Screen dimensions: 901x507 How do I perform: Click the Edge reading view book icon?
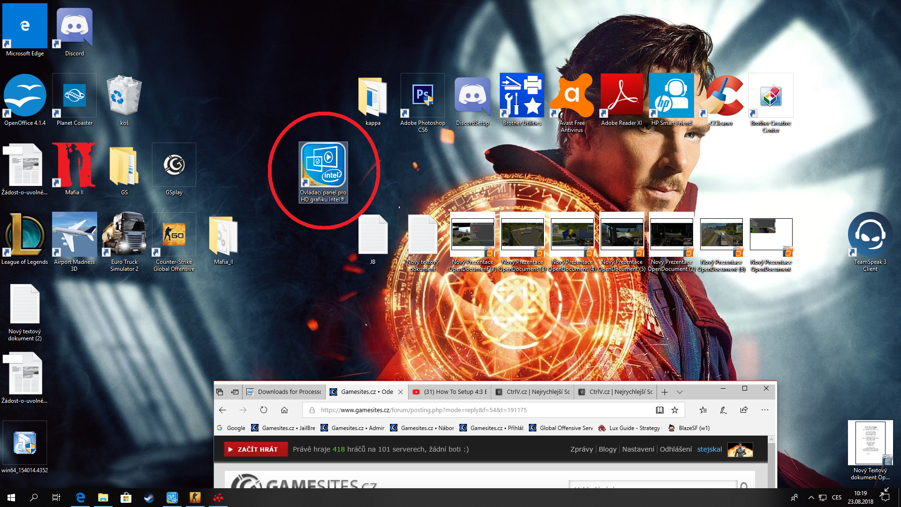pyautogui.click(x=660, y=410)
